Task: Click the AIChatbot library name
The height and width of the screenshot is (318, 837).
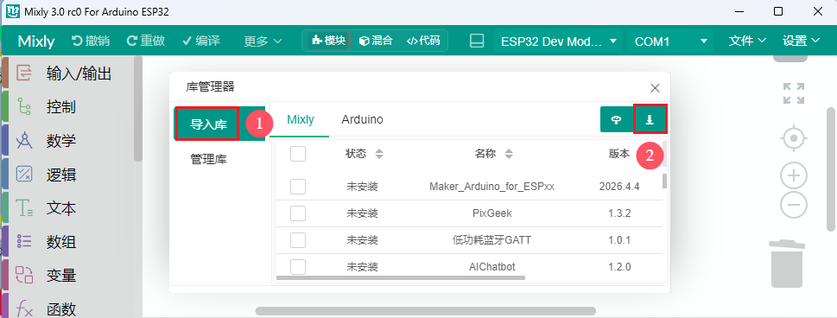Action: click(491, 267)
